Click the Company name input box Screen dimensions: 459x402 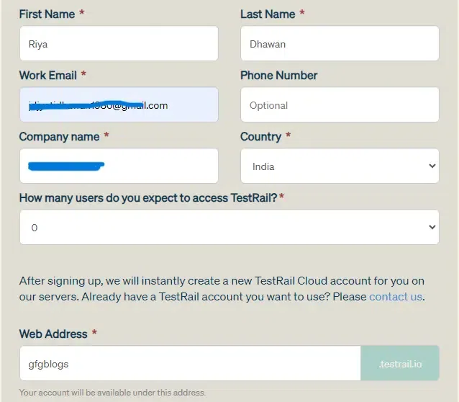click(119, 166)
